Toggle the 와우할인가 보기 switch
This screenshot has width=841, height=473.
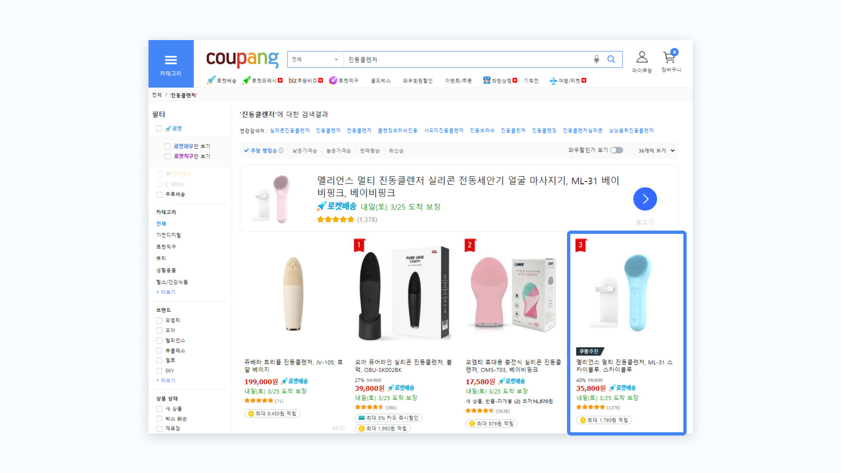click(617, 150)
